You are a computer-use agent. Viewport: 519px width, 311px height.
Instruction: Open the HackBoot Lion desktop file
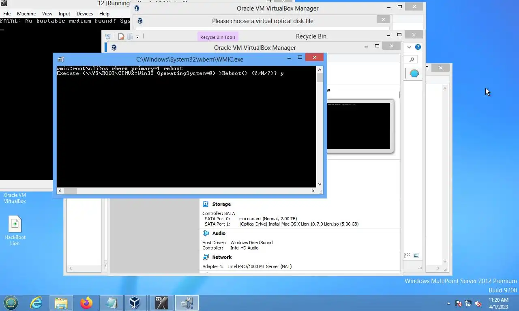pos(15,231)
